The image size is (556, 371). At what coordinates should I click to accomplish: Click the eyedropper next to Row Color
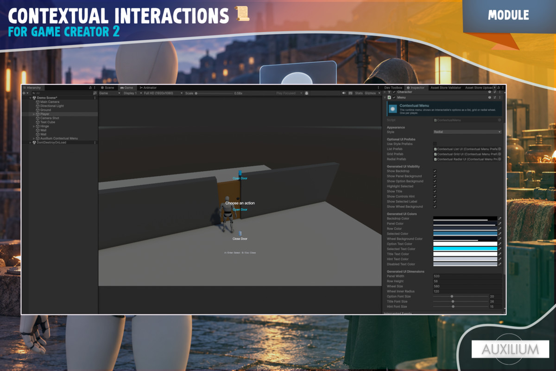point(500,229)
